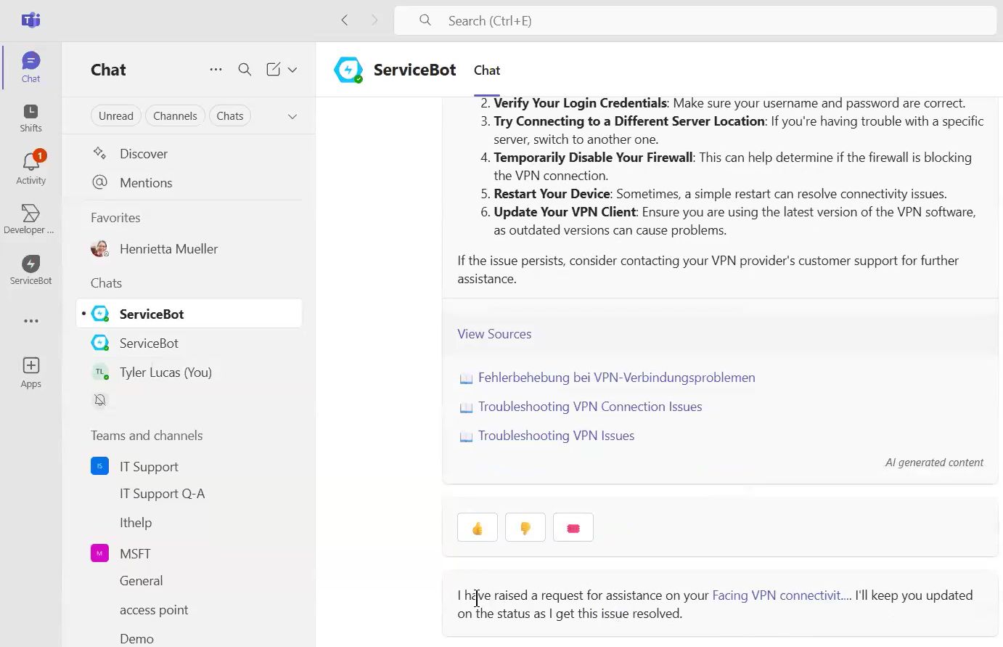
Task: Focus the Search (Ctrl+E) box
Action: [x=695, y=20]
